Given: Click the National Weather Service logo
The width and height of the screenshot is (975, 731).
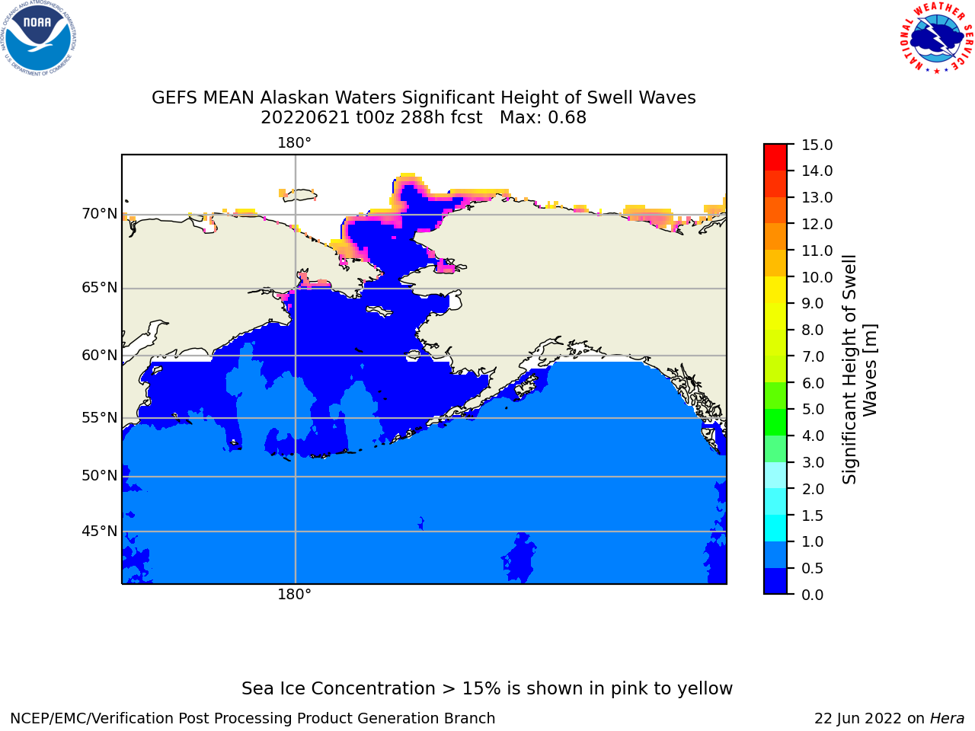Looking at the screenshot, I should (x=936, y=37).
